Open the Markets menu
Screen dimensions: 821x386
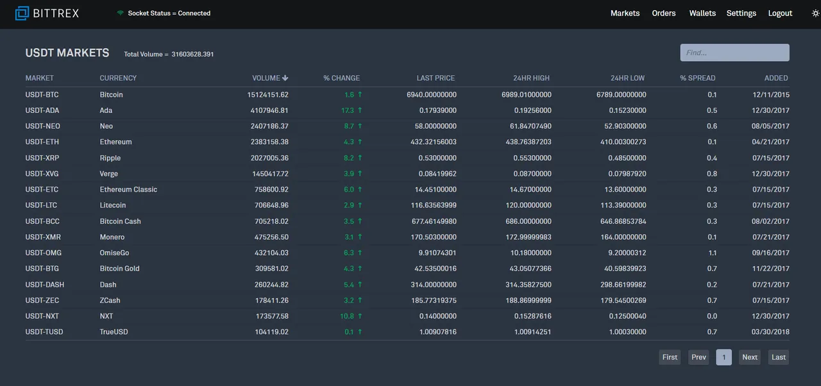[x=625, y=13]
